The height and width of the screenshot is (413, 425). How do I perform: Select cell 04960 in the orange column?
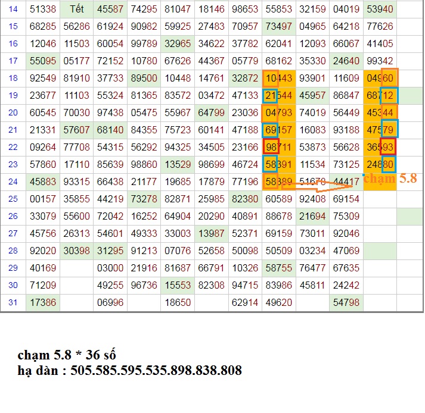click(380, 78)
